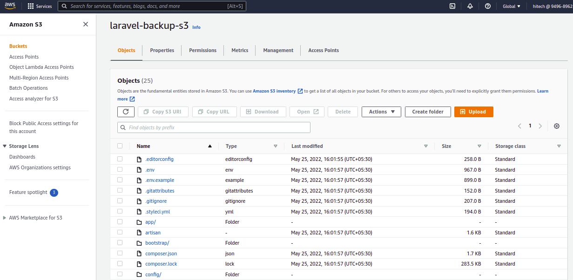This screenshot has height=280, width=573.
Task: Open Batch Operations in sidebar
Action: [28, 88]
